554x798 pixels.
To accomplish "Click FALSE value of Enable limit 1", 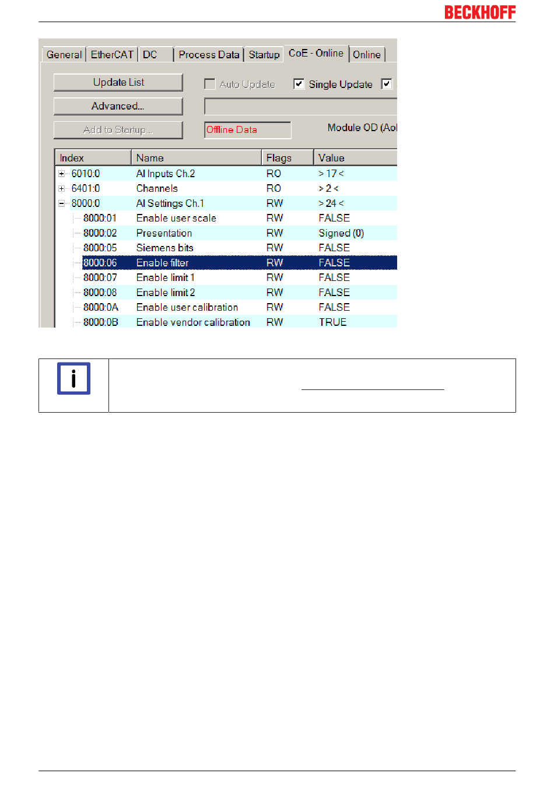I will click(334, 277).
